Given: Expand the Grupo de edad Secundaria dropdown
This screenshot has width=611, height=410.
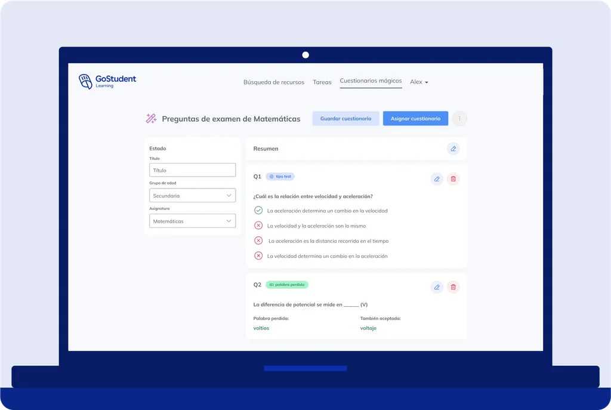Looking at the screenshot, I should [193, 195].
